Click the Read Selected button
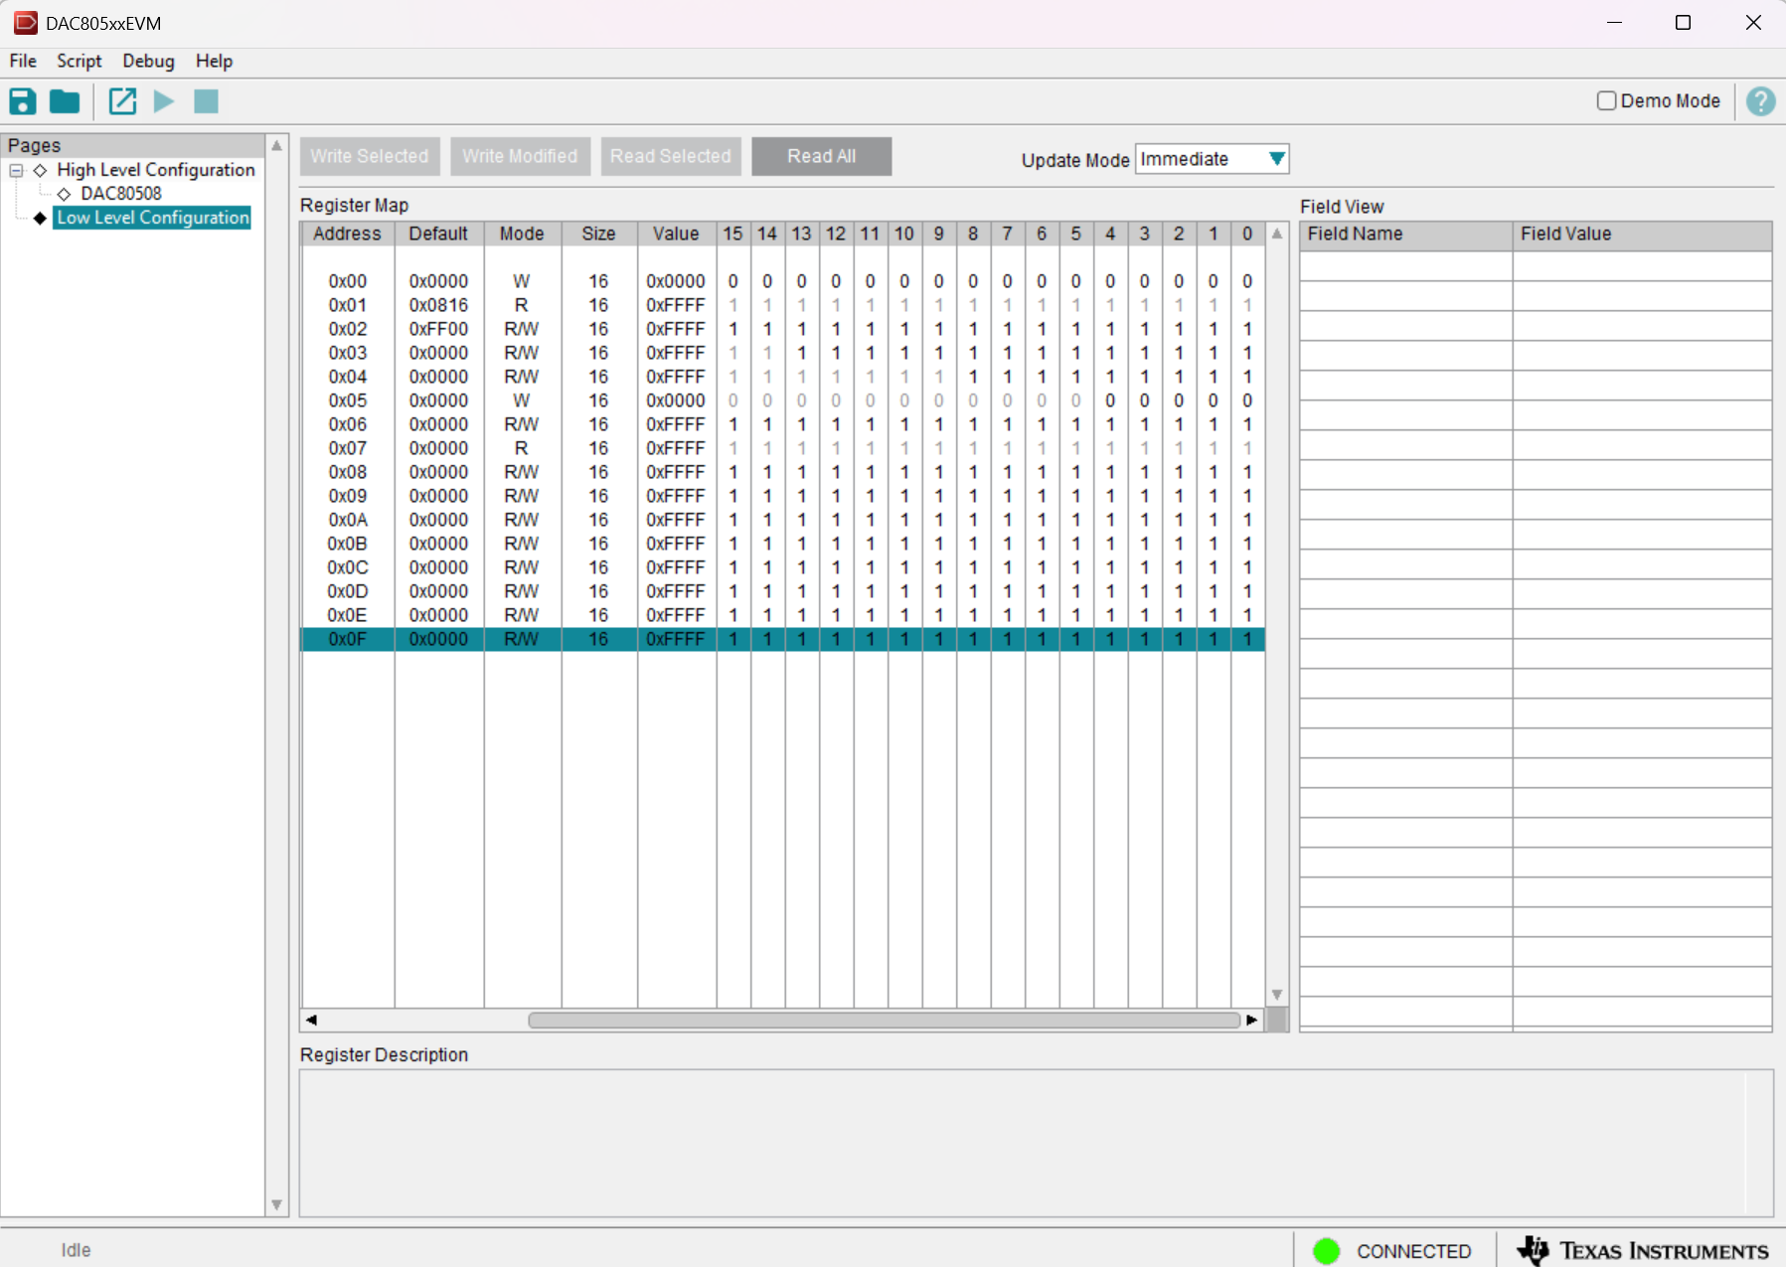The image size is (1786, 1267). pyautogui.click(x=671, y=156)
